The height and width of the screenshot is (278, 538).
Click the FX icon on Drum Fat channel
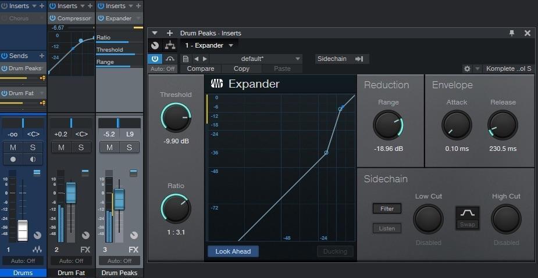[85, 250]
